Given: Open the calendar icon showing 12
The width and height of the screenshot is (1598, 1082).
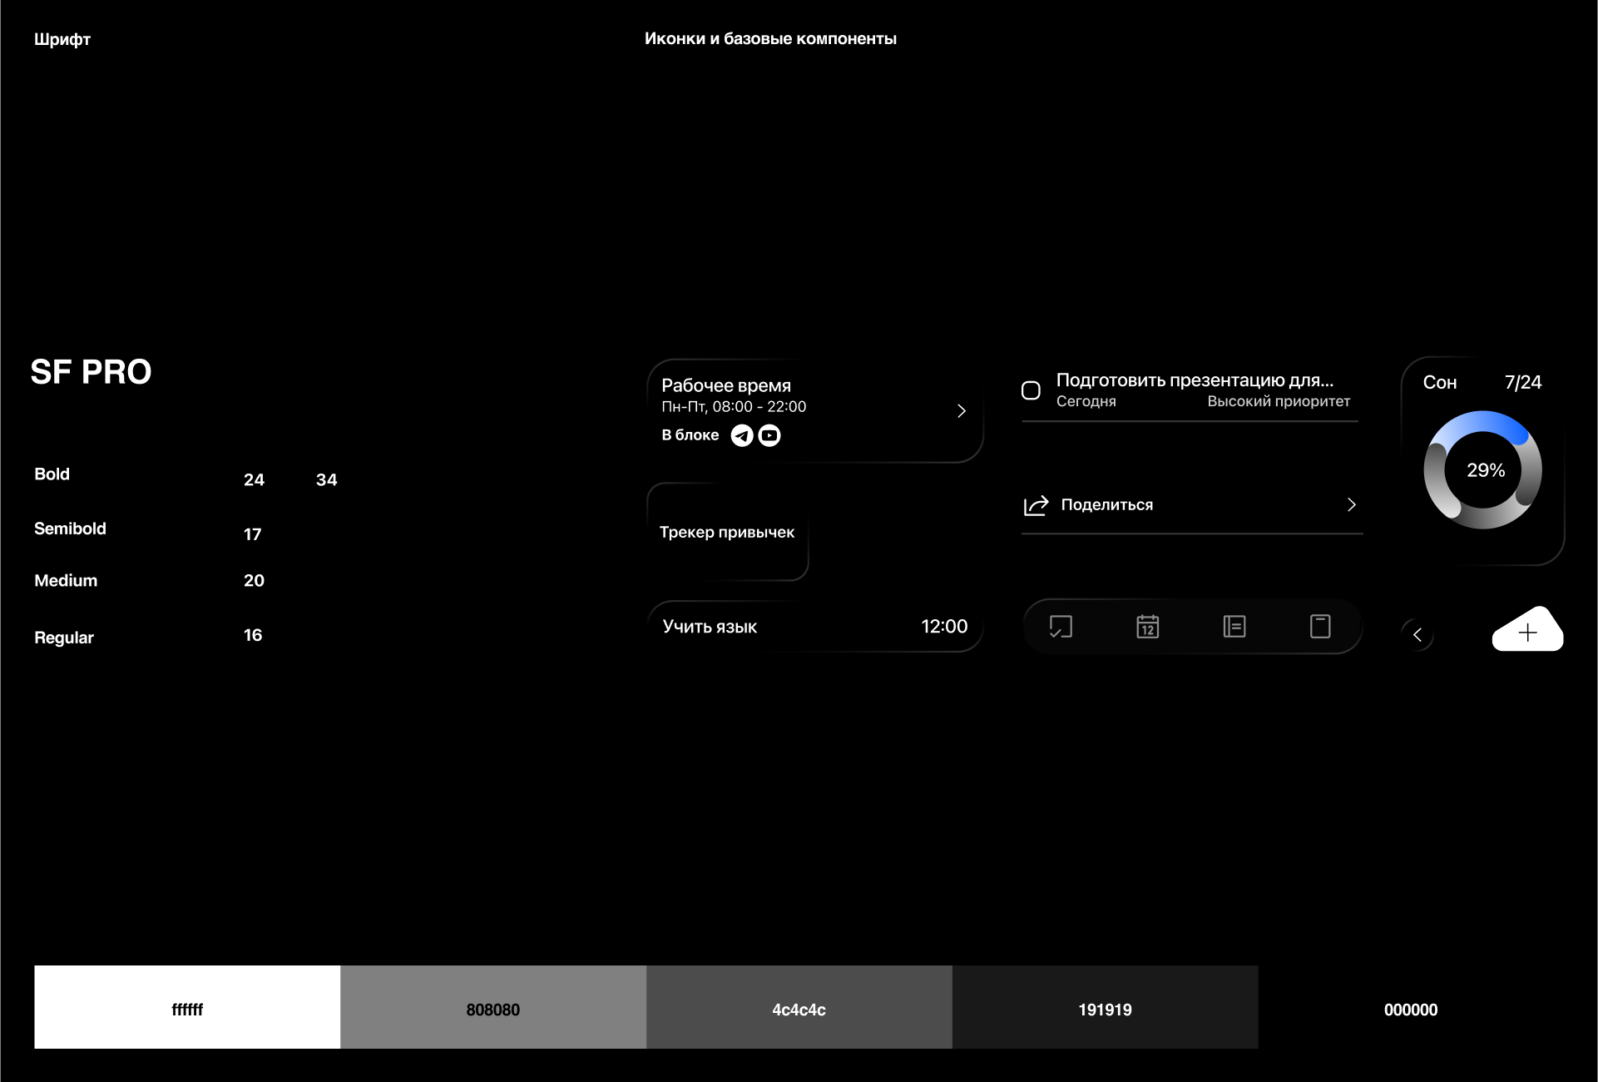Looking at the screenshot, I should (x=1148, y=627).
